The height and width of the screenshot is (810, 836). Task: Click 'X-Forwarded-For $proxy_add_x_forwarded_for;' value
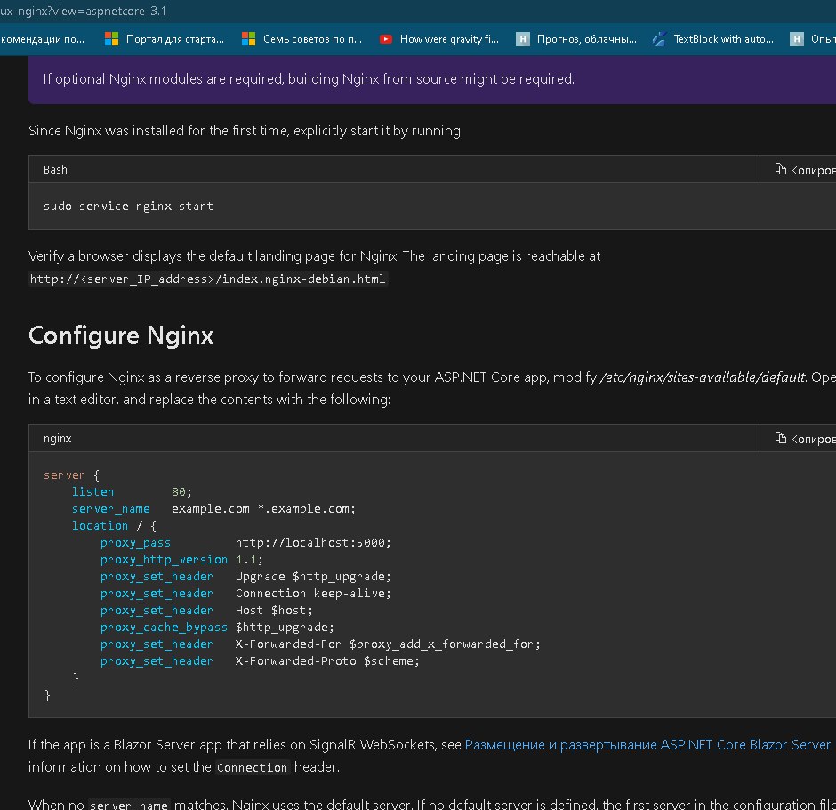pos(388,644)
